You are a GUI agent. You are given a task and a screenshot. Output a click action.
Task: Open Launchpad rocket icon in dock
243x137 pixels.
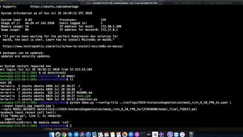click(x=58, y=134)
